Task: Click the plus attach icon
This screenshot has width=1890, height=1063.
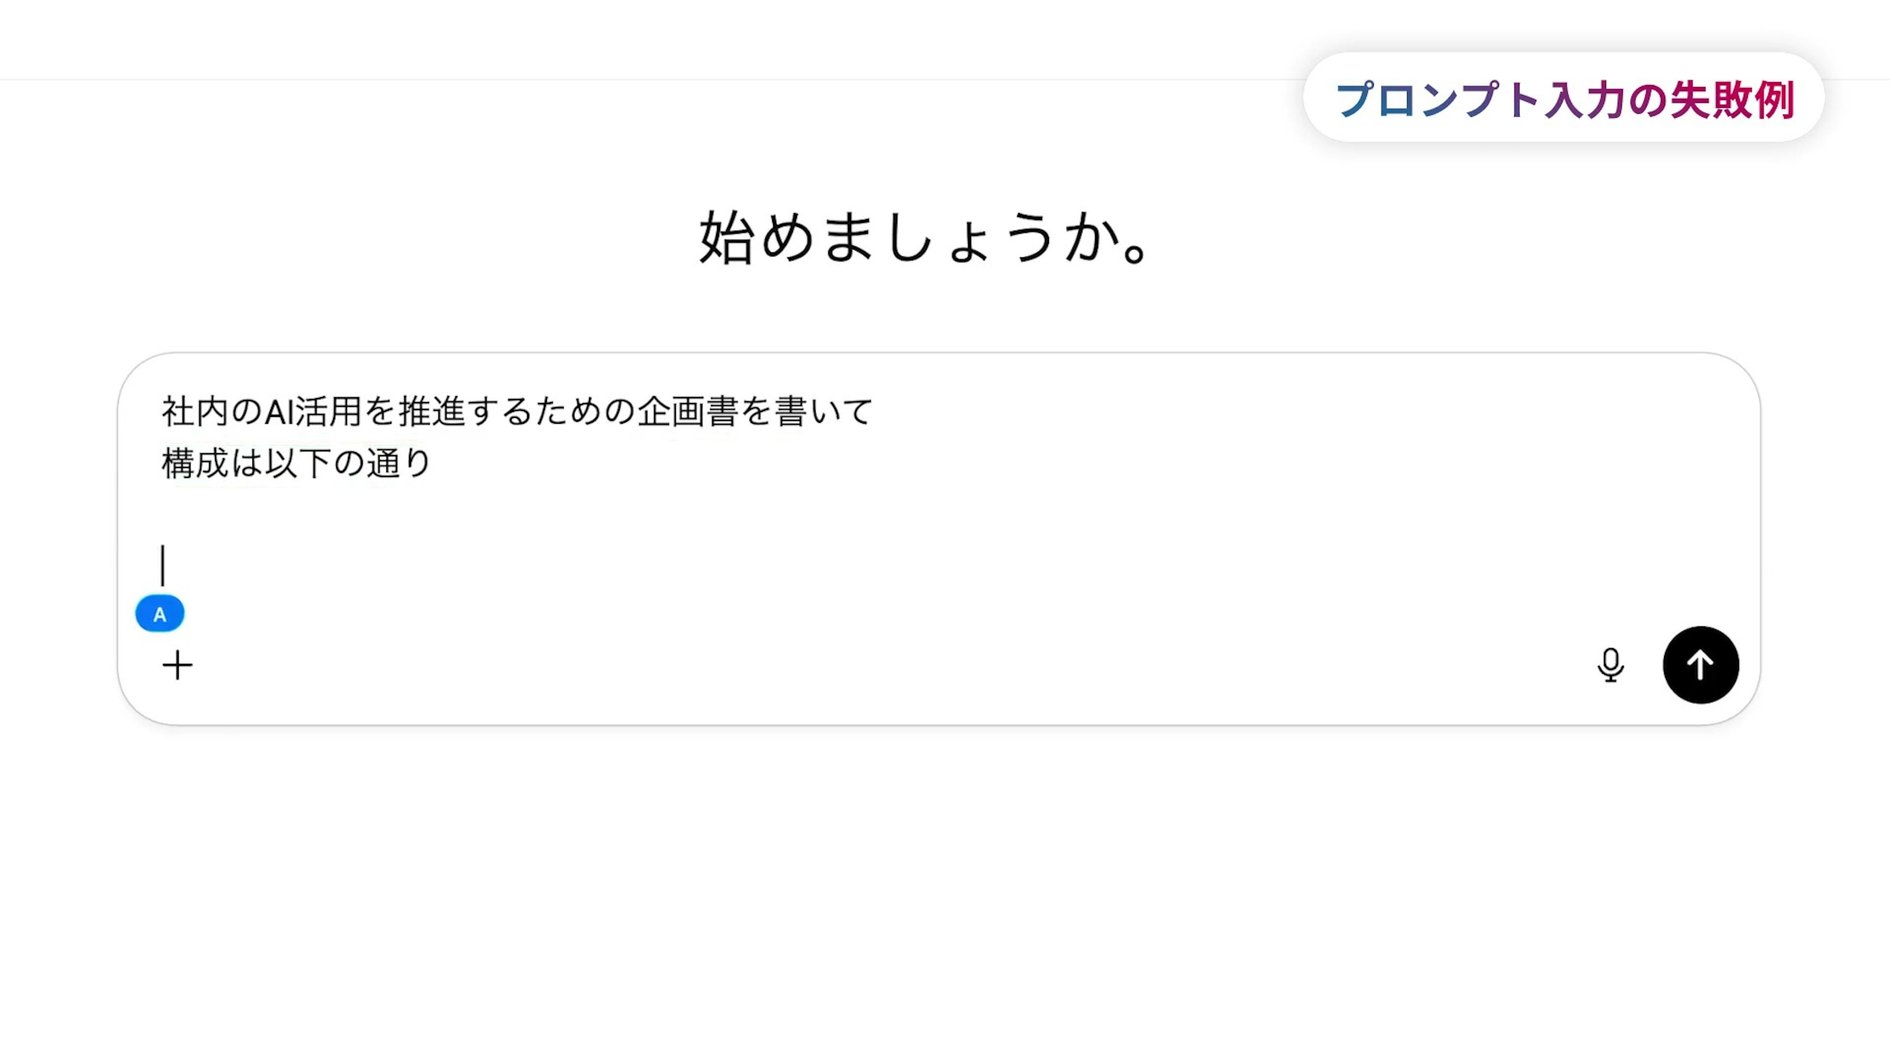Action: coord(177,665)
